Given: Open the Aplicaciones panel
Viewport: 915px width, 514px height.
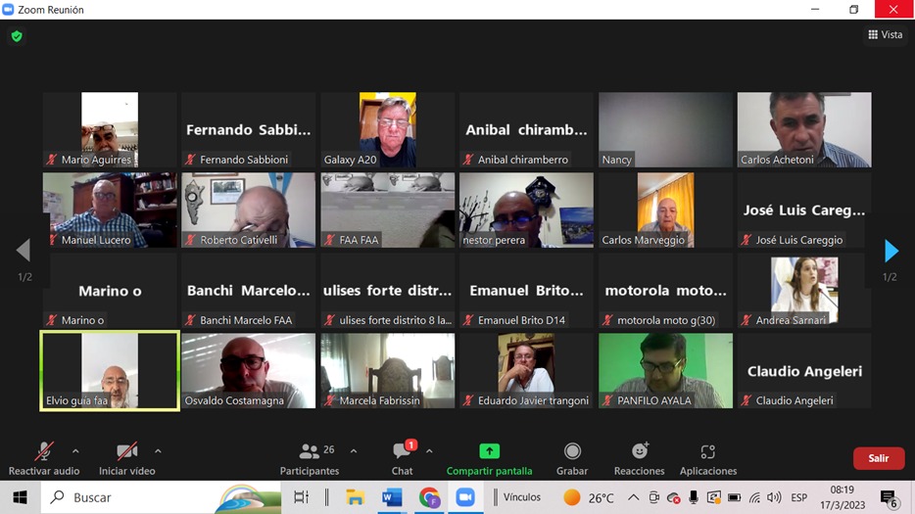Looking at the screenshot, I should point(708,458).
